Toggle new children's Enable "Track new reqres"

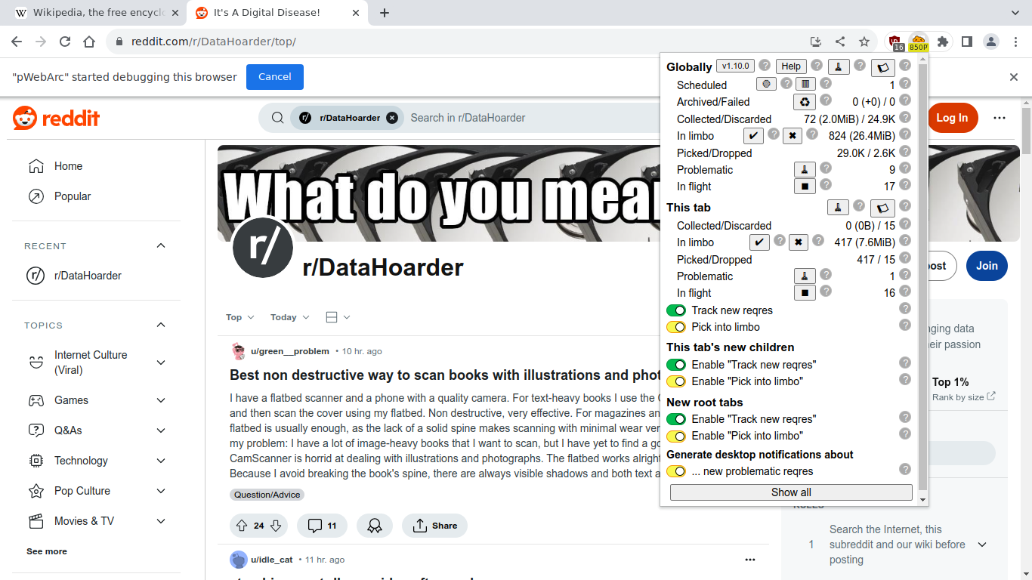pyautogui.click(x=675, y=365)
